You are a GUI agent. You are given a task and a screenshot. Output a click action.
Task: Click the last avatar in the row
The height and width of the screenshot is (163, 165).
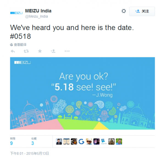click(119, 142)
